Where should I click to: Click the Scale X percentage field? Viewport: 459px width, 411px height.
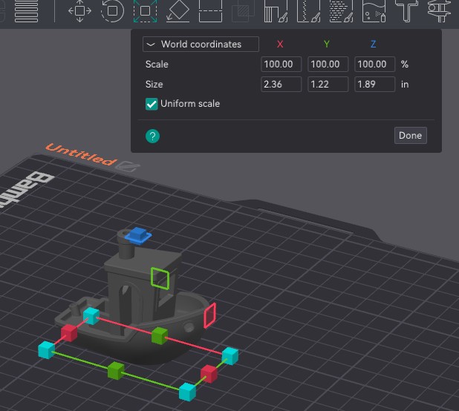(281, 65)
